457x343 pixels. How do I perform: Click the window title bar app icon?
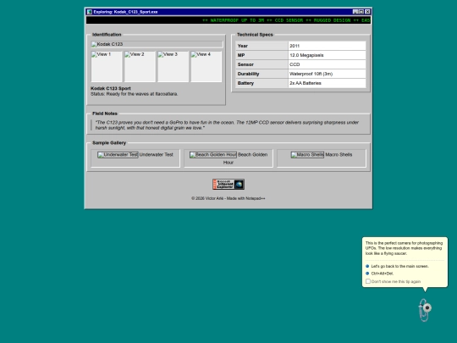tap(90, 12)
